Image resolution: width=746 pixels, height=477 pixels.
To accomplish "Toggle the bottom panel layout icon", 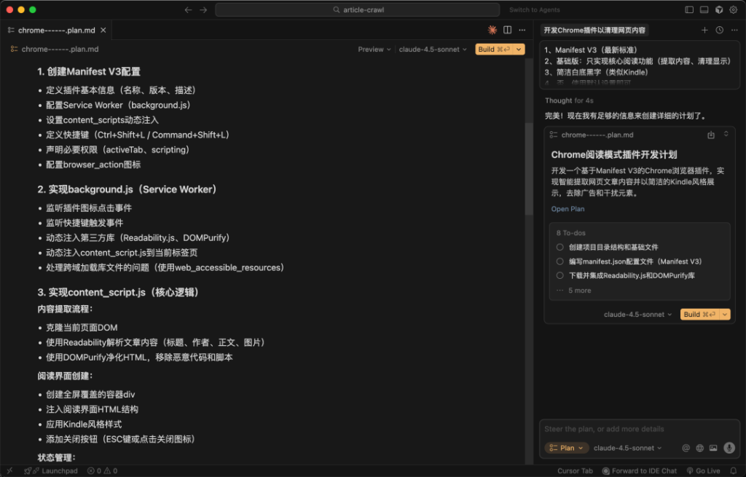I will [x=704, y=9].
